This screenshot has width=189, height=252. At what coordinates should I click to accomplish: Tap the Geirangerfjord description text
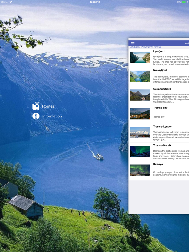point(171,98)
